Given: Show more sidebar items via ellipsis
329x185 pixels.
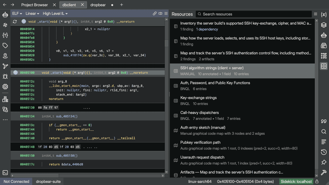Looking at the screenshot, I should pyautogui.click(x=5, y=120).
